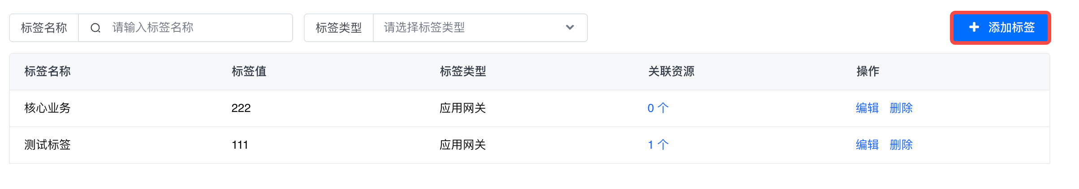The width and height of the screenshot is (1079, 189).
Task: Expand the 标签类型 dropdown chevron
Action: tap(570, 27)
